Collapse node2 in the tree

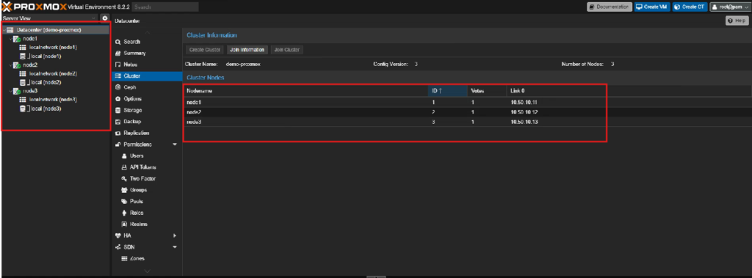(10, 65)
